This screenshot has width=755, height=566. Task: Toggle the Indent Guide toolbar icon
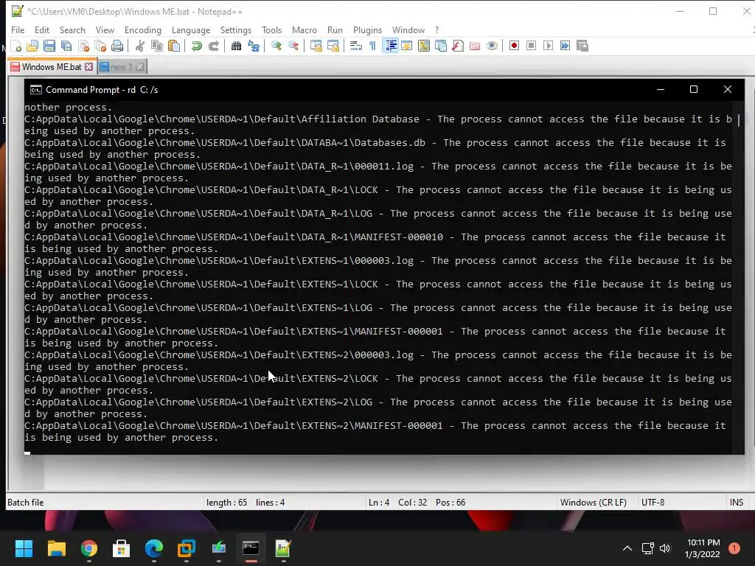[391, 46]
